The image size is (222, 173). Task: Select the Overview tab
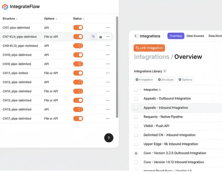click(x=176, y=36)
